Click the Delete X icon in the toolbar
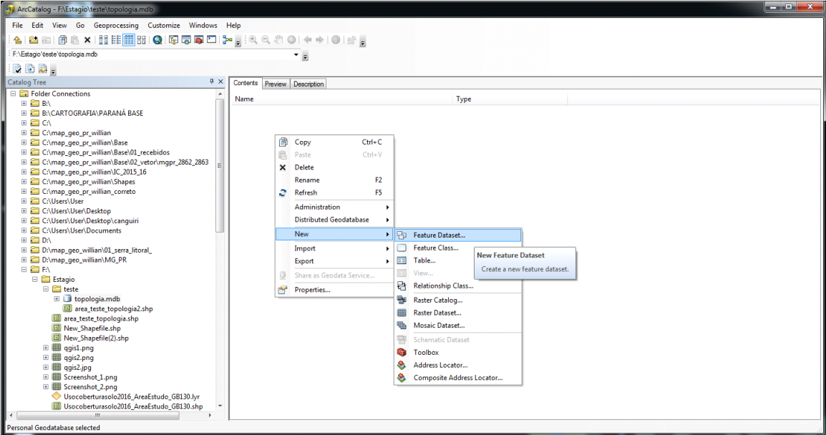The width and height of the screenshot is (826, 435). pyautogui.click(x=87, y=40)
